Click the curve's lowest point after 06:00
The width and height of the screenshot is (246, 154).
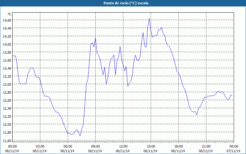point(80,136)
